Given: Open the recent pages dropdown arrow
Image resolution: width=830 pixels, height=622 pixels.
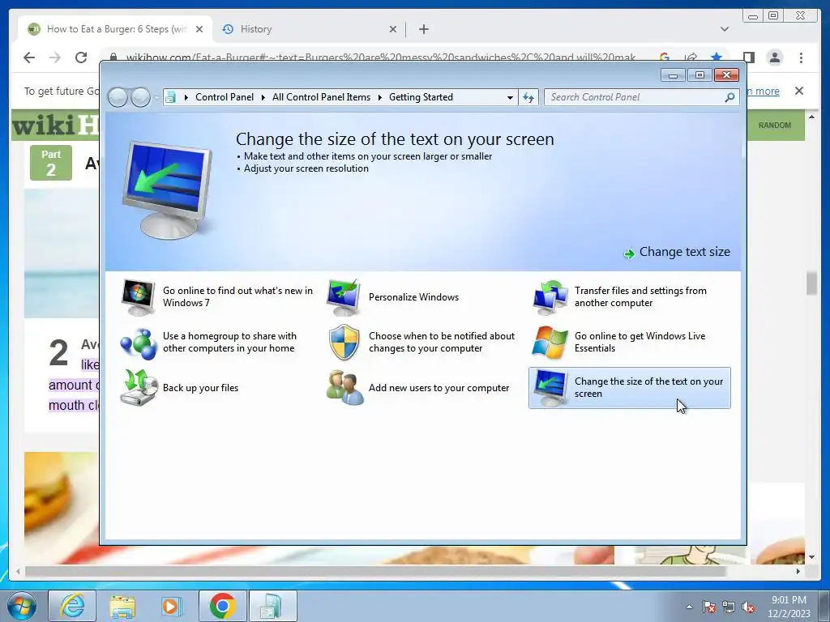Looking at the screenshot, I should [x=156, y=97].
